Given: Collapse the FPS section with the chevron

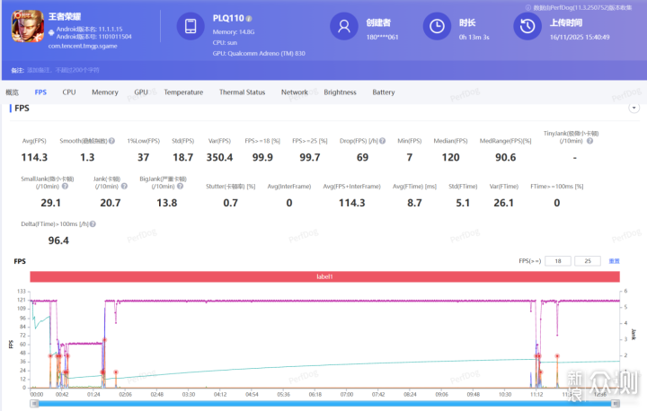Looking at the screenshot, I should click(x=633, y=109).
